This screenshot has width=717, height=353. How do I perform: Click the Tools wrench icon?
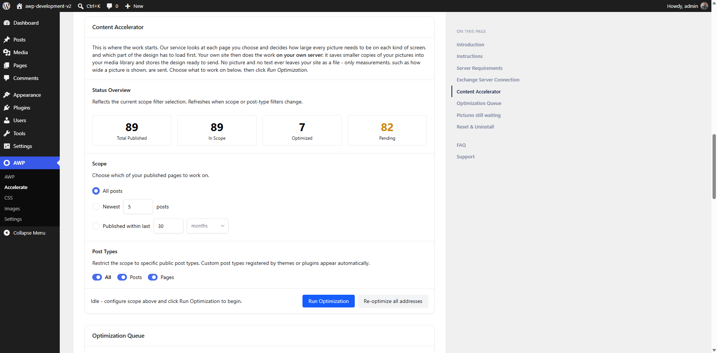7,133
